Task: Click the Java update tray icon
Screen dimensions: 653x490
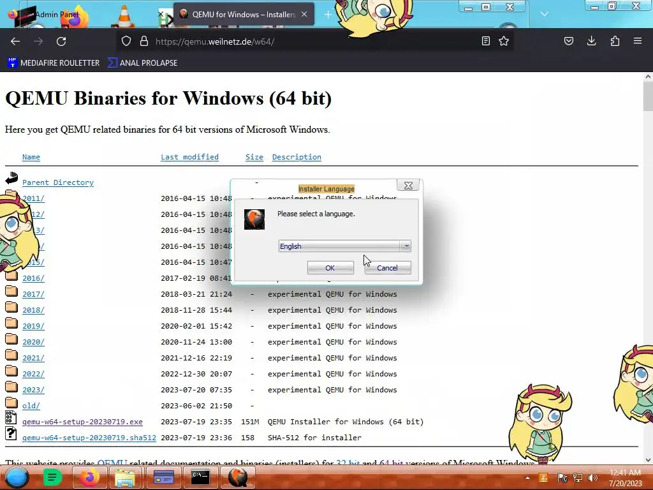Action: click(543, 478)
